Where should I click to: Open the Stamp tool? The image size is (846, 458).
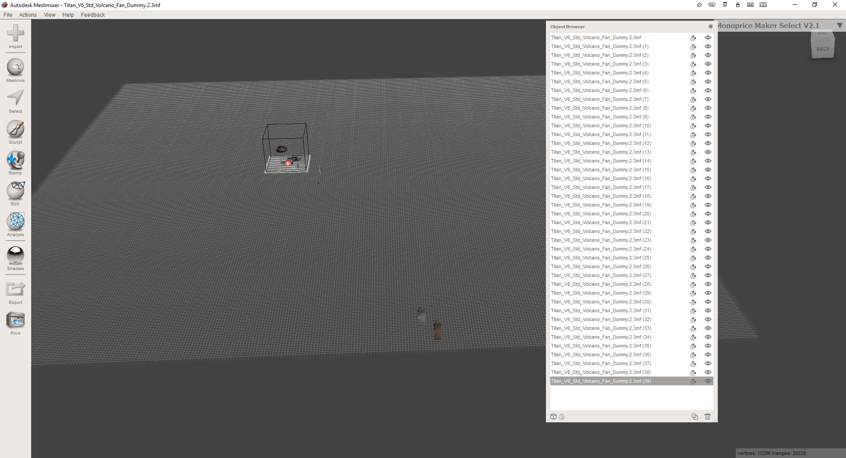pyautogui.click(x=15, y=163)
